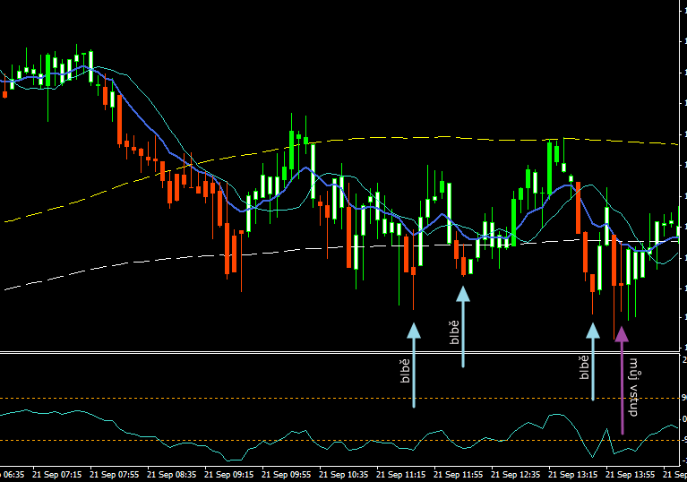
Task: Click the 21 Sep 13:55 time label
Action: point(631,475)
